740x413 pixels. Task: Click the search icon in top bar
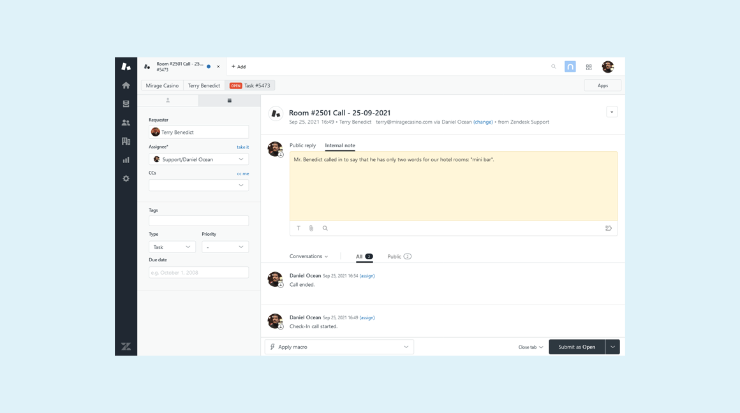(554, 66)
